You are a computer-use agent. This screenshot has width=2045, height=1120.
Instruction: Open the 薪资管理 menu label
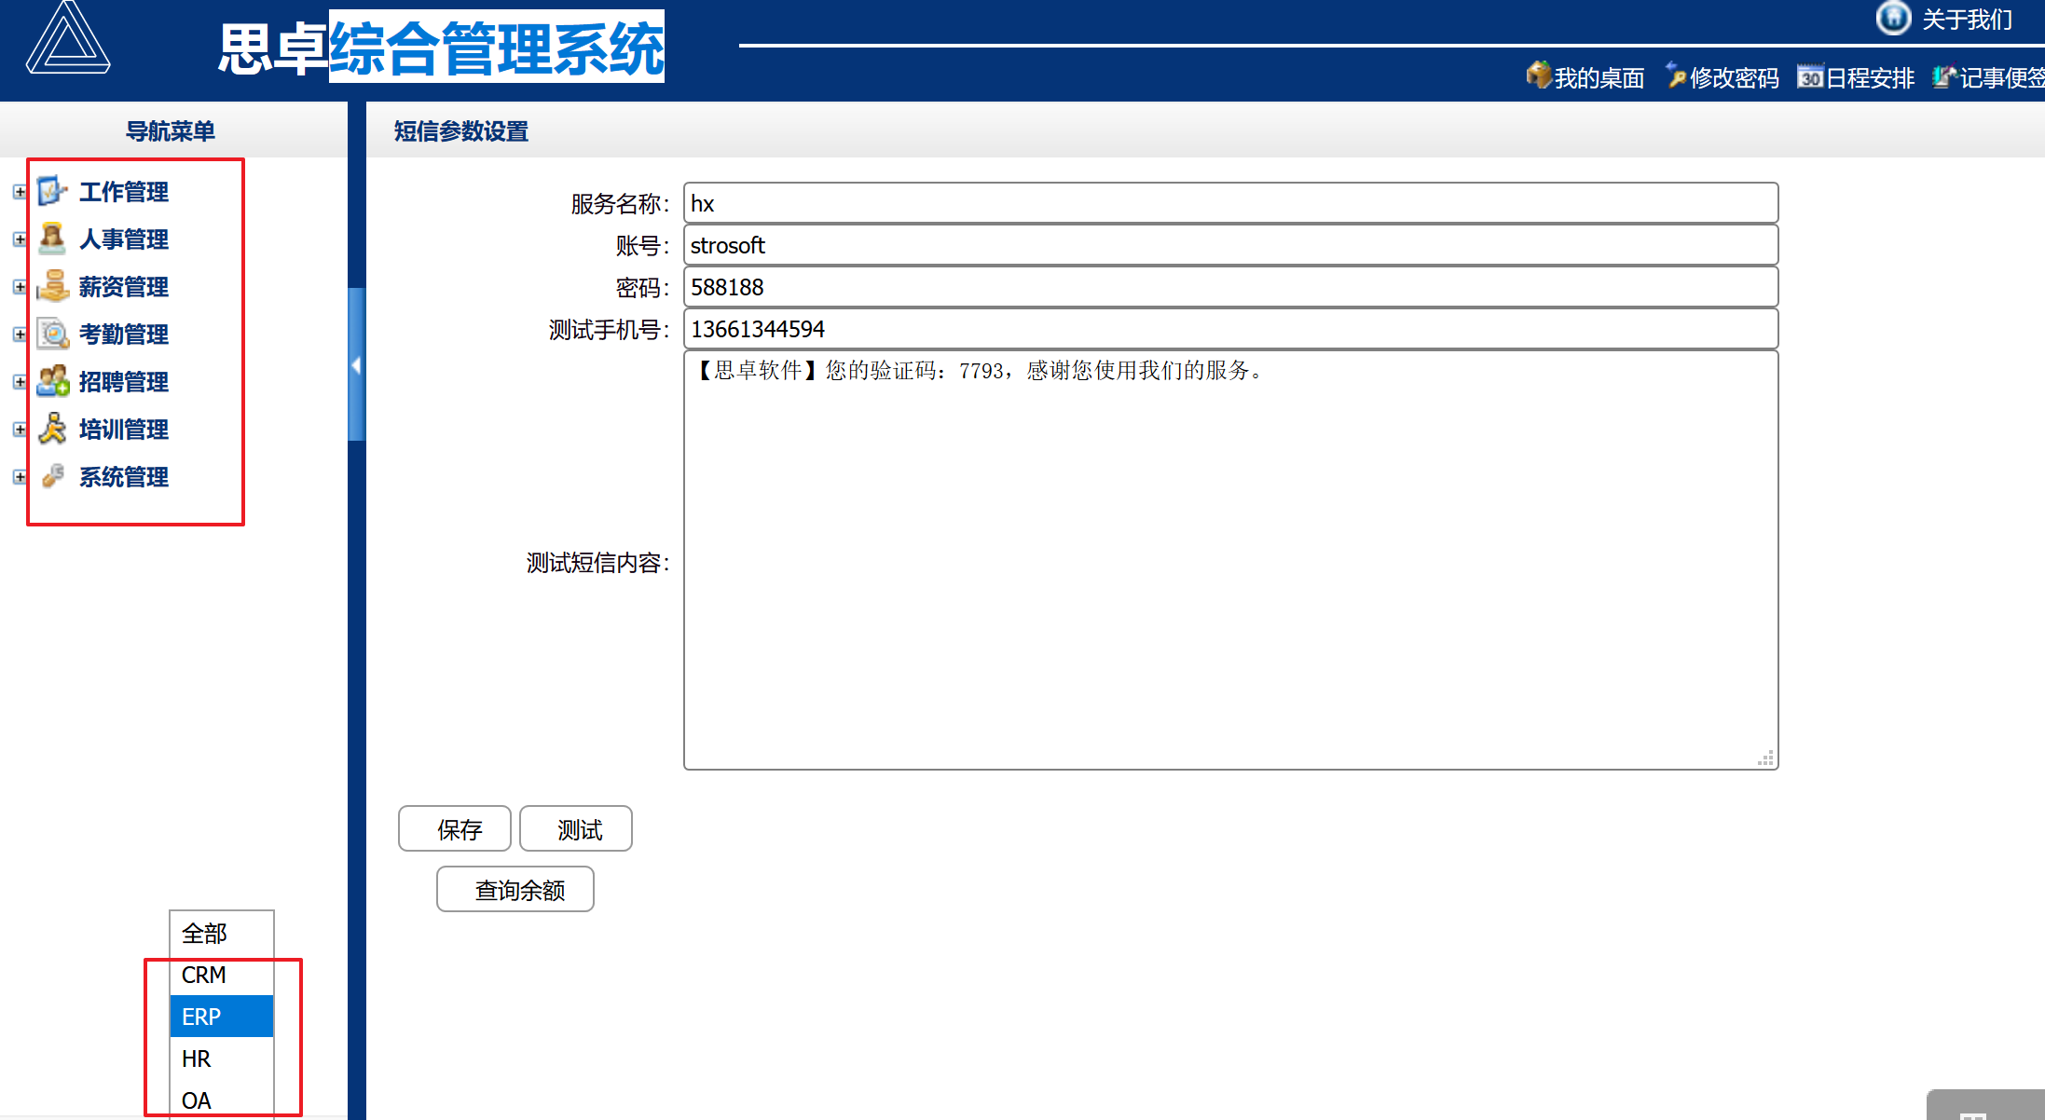tap(124, 287)
